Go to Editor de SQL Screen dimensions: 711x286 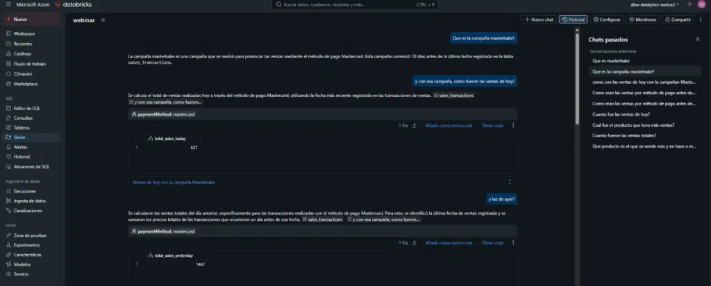pyautogui.click(x=27, y=108)
